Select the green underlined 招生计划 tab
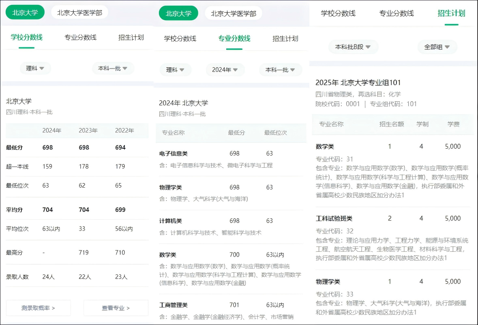The image size is (478, 325). [x=451, y=13]
